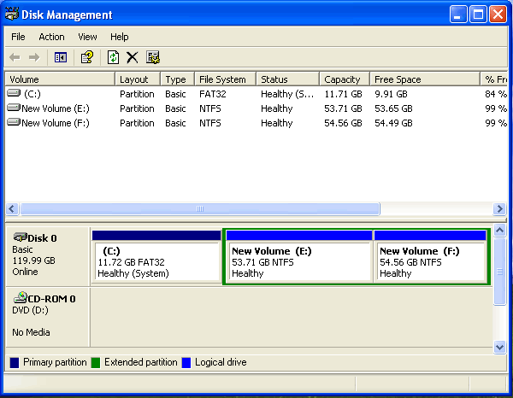513x398 pixels.
Task: Sort by the Layout column header
Action: pos(138,79)
